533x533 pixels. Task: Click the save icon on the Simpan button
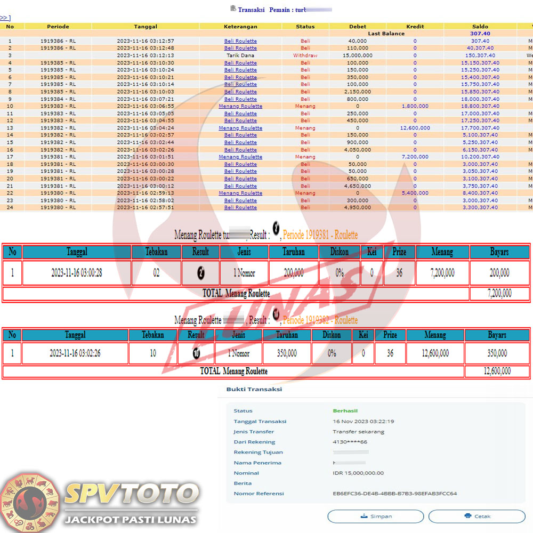[364, 516]
